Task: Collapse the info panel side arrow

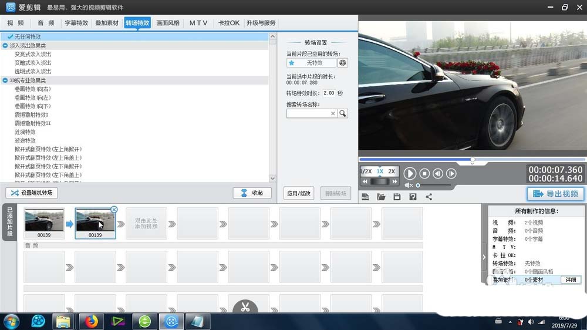Action: tap(484, 257)
